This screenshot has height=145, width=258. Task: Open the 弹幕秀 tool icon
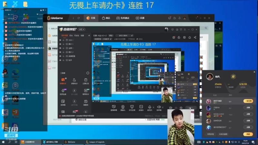tap(85, 102)
